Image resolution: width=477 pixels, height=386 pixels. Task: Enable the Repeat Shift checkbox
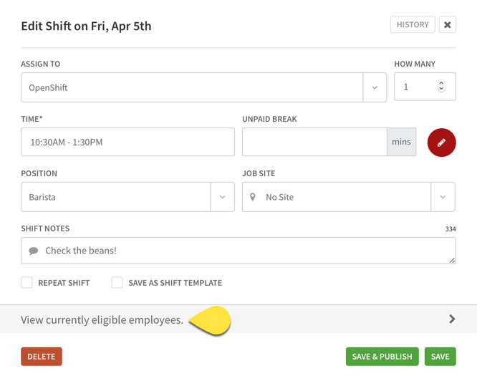click(x=26, y=282)
